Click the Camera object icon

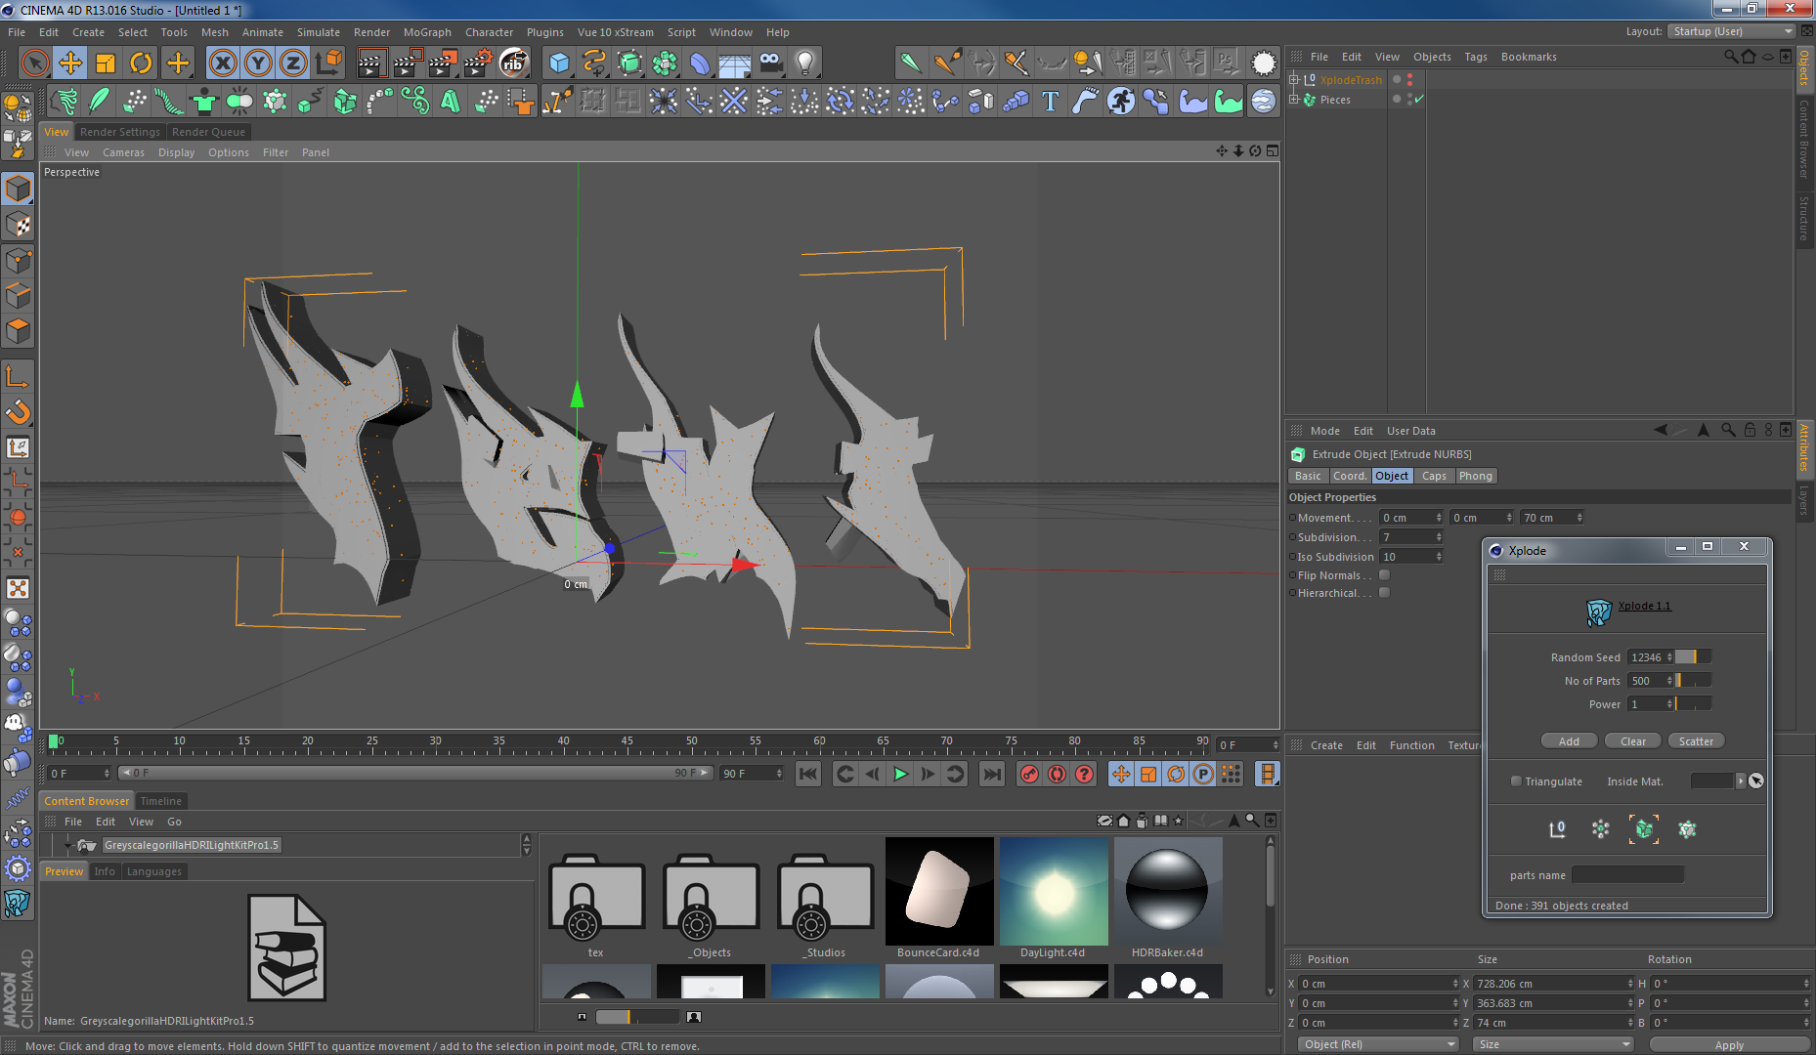(x=770, y=63)
